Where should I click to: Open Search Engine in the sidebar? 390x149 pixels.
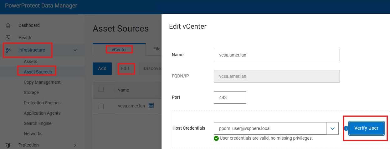[x=38, y=123]
